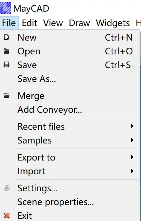Open the Edit menu

pos(29,23)
